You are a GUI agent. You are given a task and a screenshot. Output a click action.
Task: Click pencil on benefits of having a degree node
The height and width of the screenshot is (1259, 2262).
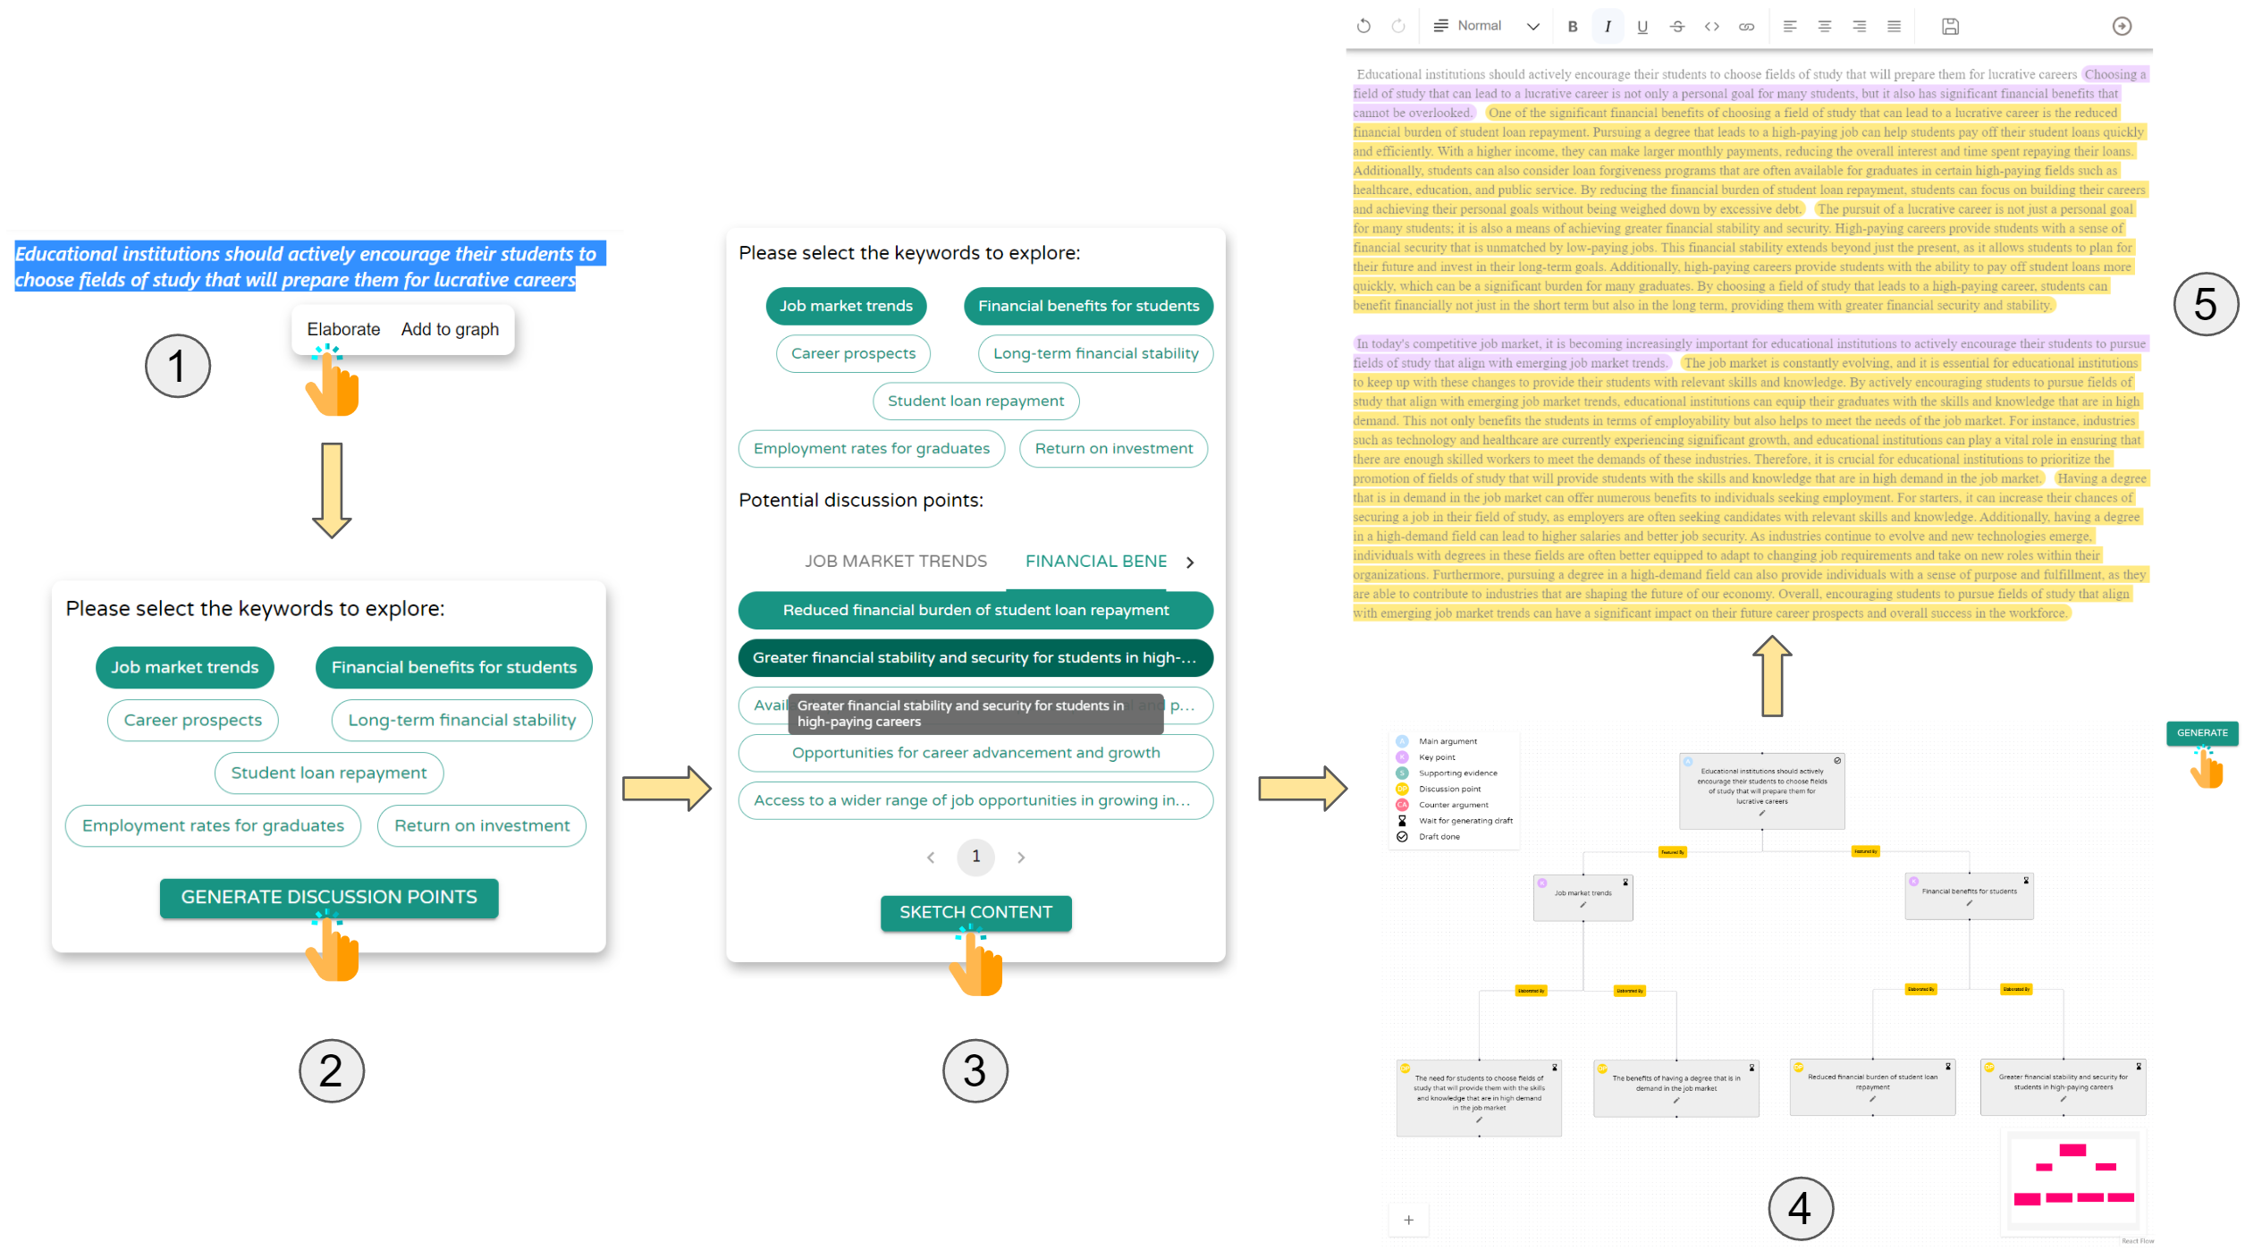pos(1675,1101)
